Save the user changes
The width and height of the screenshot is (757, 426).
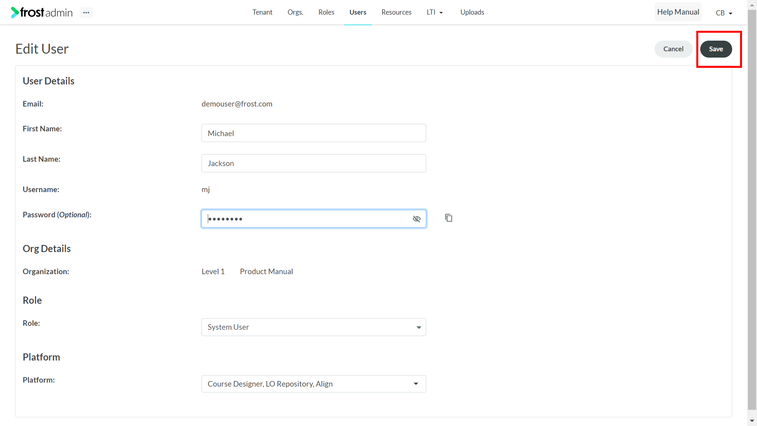click(x=716, y=49)
